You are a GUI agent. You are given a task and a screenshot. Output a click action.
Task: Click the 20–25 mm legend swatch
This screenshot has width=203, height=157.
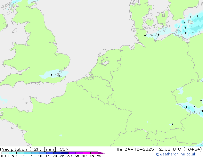pyautogui.click(x=57, y=153)
